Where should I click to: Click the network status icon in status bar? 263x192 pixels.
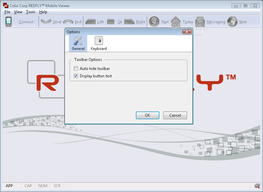[x=257, y=186]
